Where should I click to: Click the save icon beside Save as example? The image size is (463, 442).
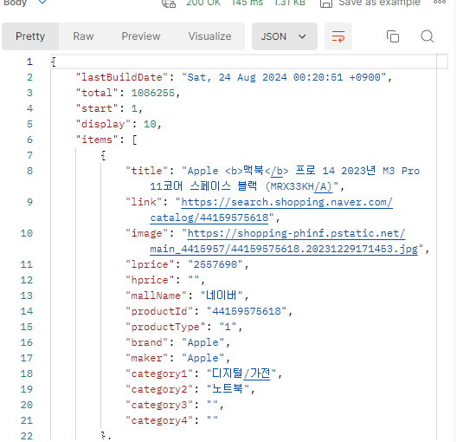click(326, 3)
